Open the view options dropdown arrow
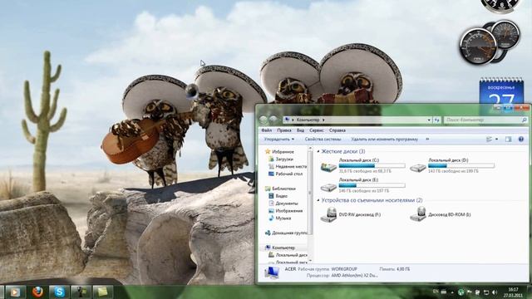Screen dimensions: 532x299 point(497,139)
